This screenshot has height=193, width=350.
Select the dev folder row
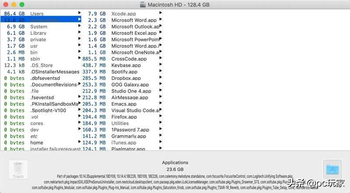(41, 130)
